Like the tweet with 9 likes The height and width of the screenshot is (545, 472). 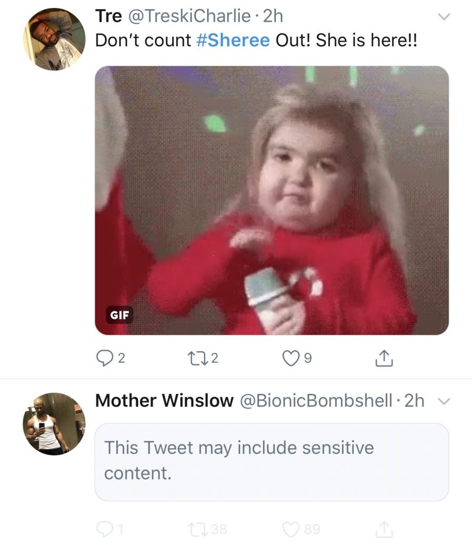291,358
